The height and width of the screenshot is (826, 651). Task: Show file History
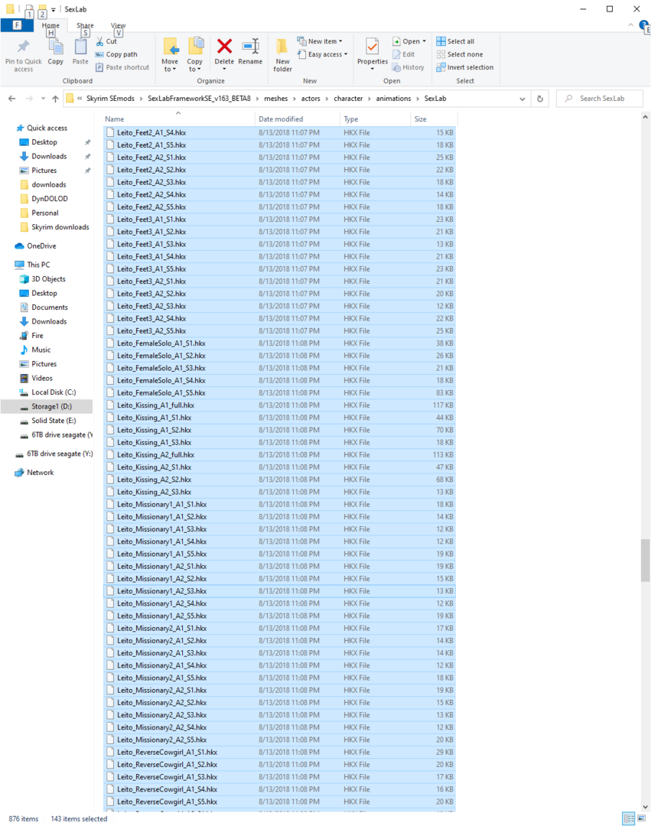point(409,67)
